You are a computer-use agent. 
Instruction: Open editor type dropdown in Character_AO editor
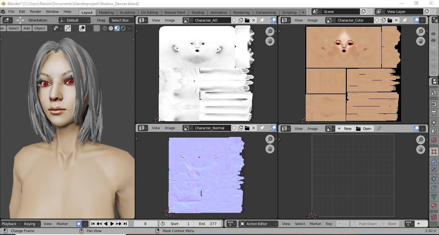pyautogui.click(x=143, y=20)
